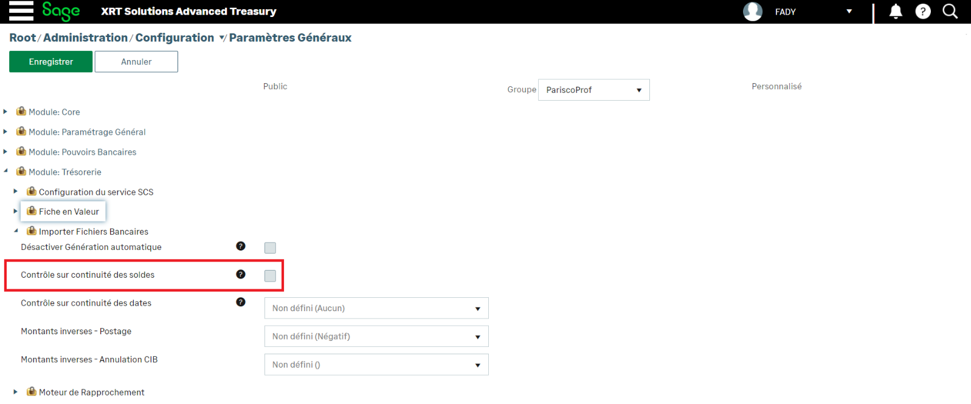Select Fiche en Valeur tree item

[69, 212]
